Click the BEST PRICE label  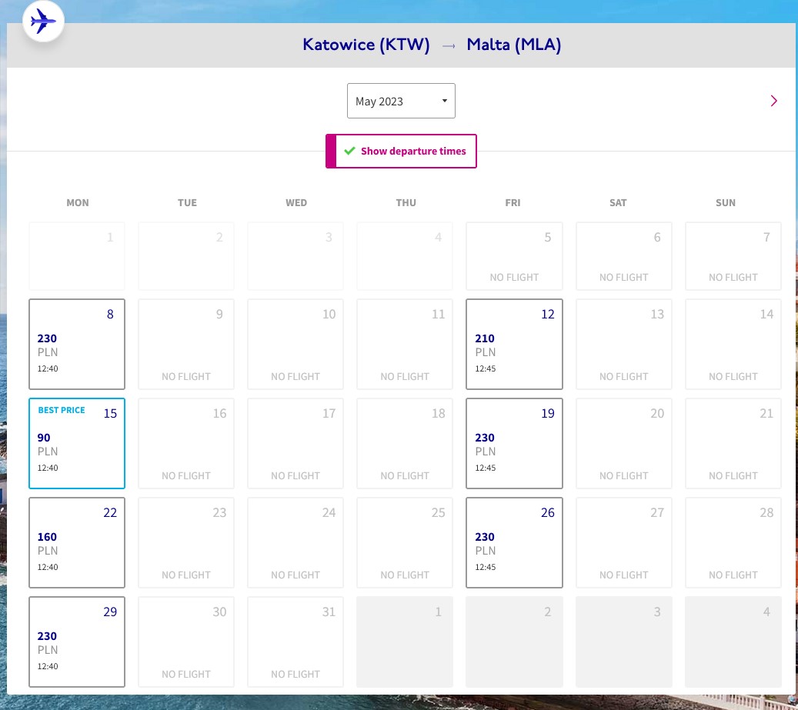click(x=62, y=410)
